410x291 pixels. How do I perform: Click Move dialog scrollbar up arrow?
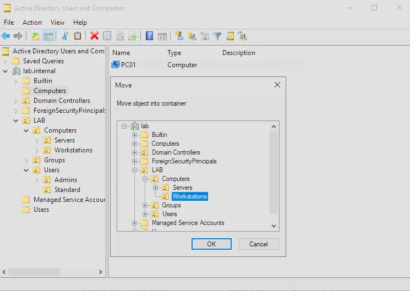coord(274,127)
